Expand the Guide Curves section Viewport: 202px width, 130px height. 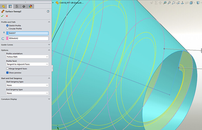pos(25,45)
